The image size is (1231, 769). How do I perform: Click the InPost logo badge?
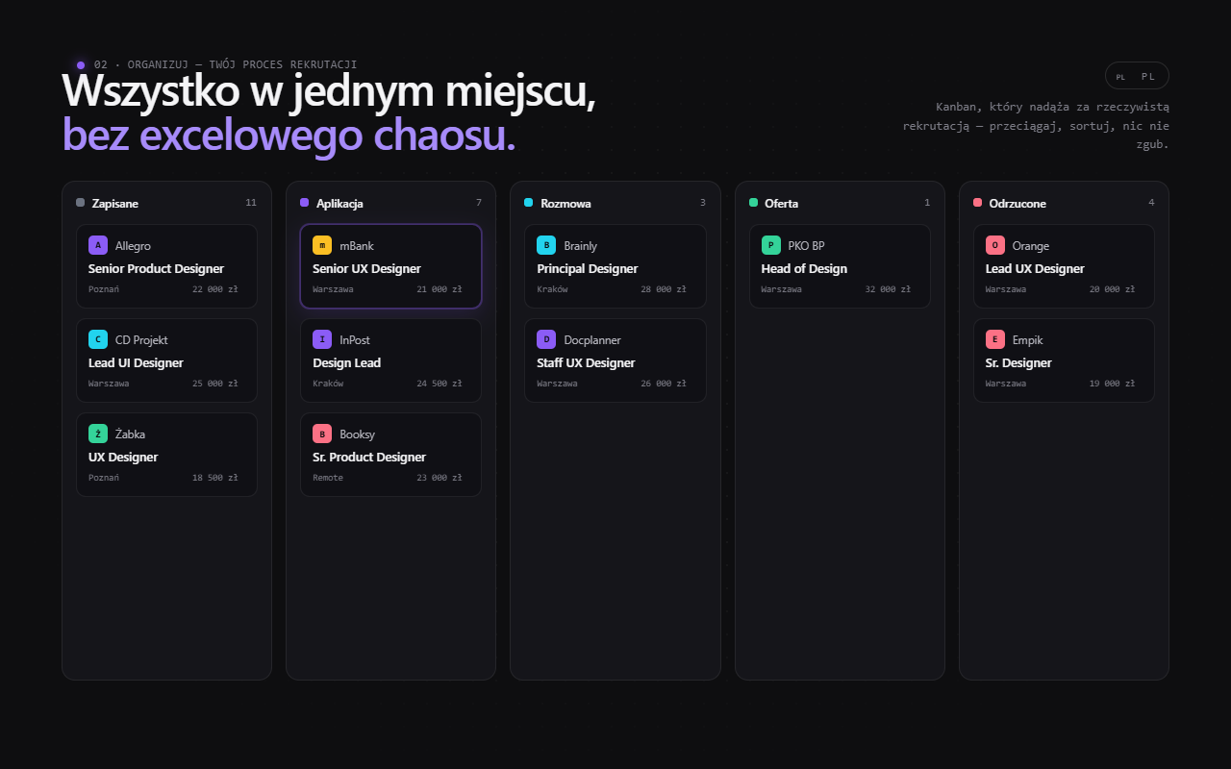pos(322,339)
